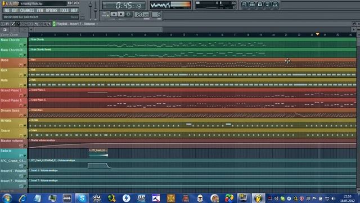
Task: Open the XM taskbar application icon
Action: [97, 198]
